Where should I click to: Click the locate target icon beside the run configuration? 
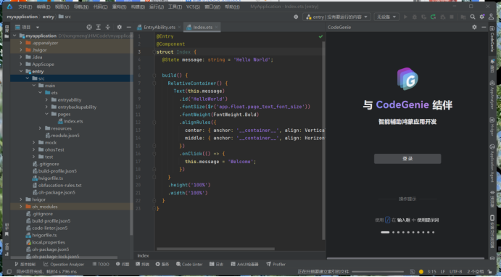[296, 17]
